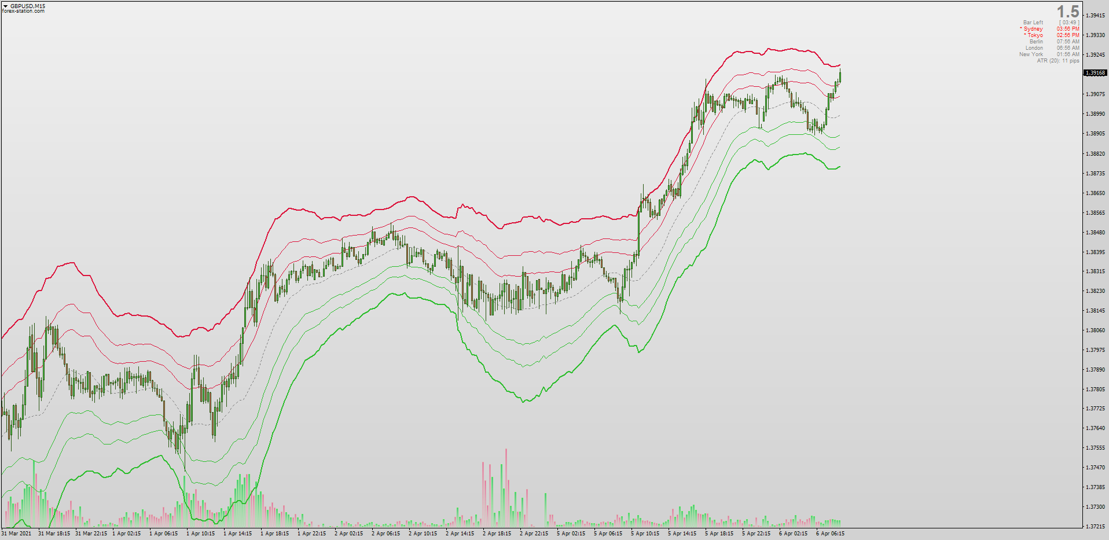Screen dimensions: 1109x540
Task: Click price level 1.38060 on the scale
Action: click(x=1096, y=330)
